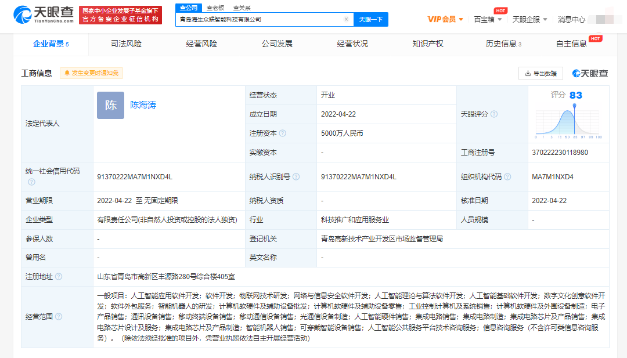Click address 山东省青岛市高新区丰源路280号综合楼405室

point(166,277)
